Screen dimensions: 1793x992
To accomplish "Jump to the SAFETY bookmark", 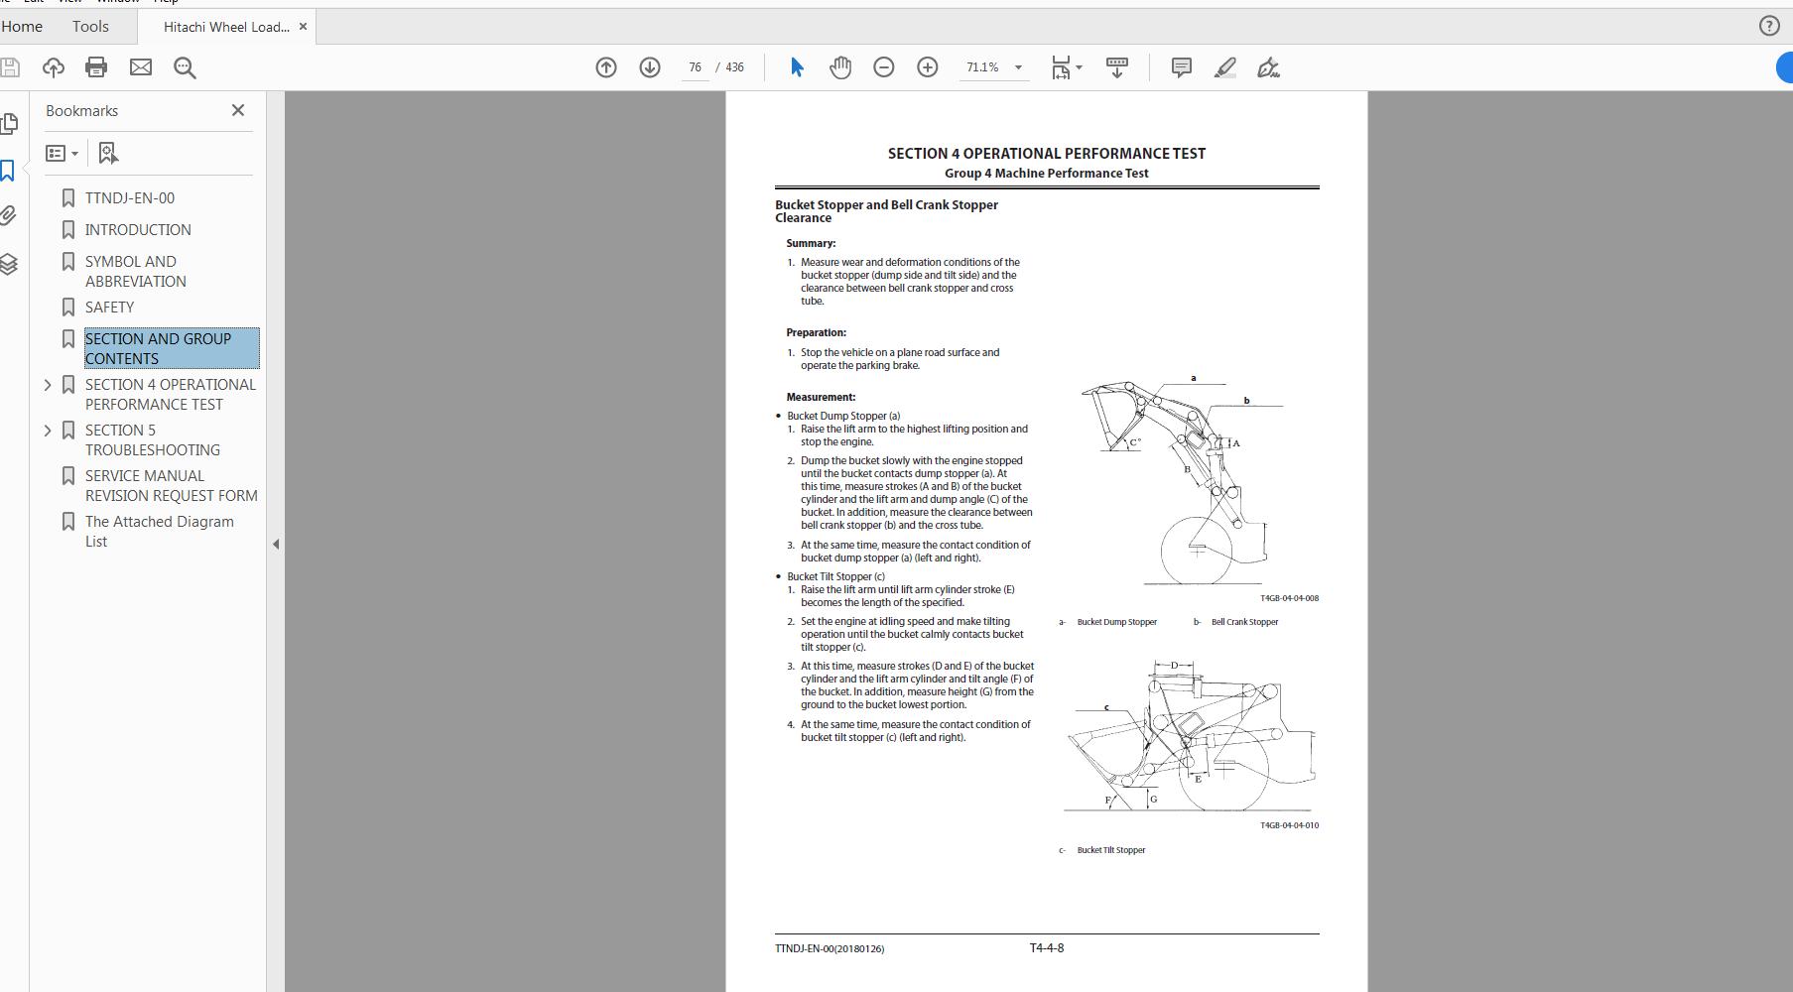I will pyautogui.click(x=109, y=308).
